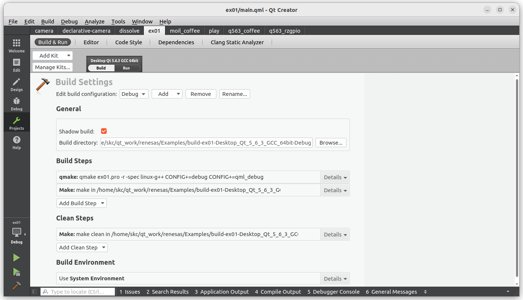The image size is (523, 300).
Task: Open the Add Build Step dropdown
Action: (81, 203)
